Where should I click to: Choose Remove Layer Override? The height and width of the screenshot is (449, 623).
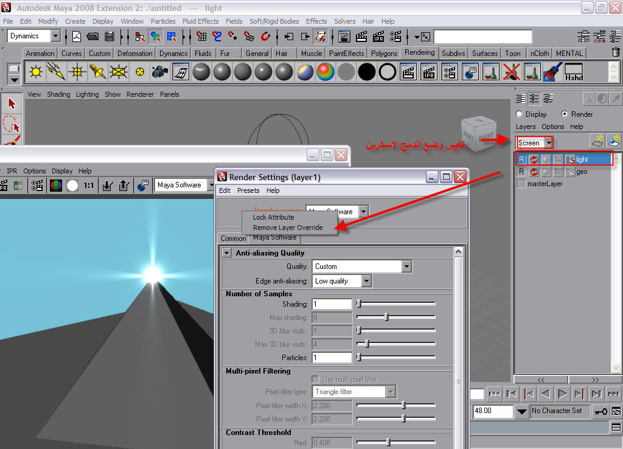click(x=288, y=228)
